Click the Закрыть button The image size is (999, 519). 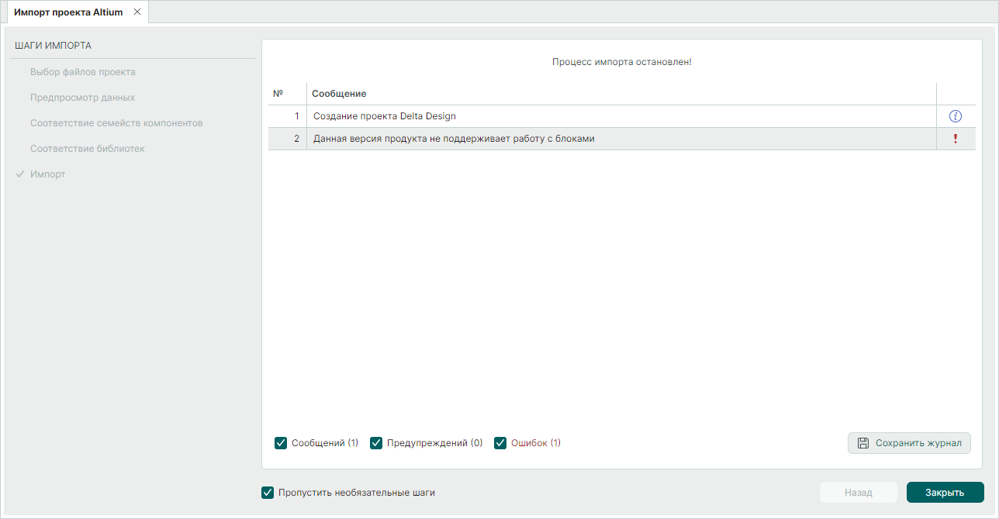pos(945,492)
